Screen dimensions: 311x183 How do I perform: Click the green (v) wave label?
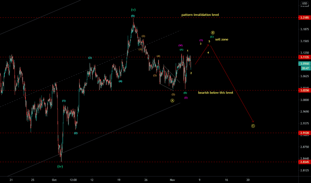133,10
